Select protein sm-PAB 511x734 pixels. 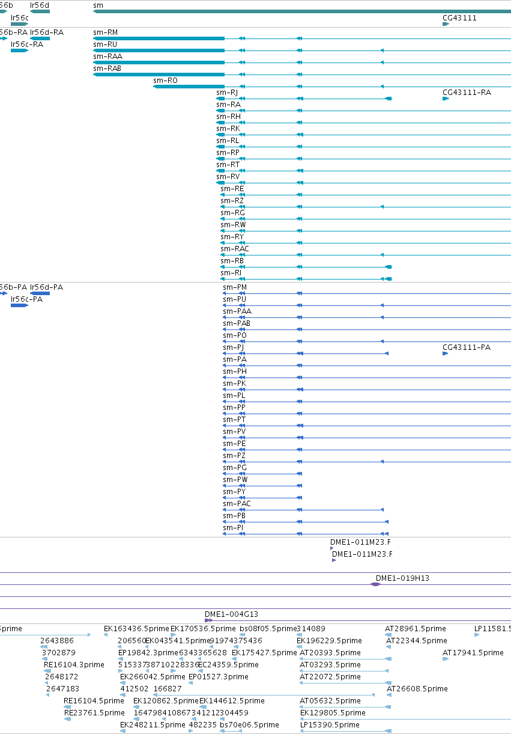click(237, 323)
